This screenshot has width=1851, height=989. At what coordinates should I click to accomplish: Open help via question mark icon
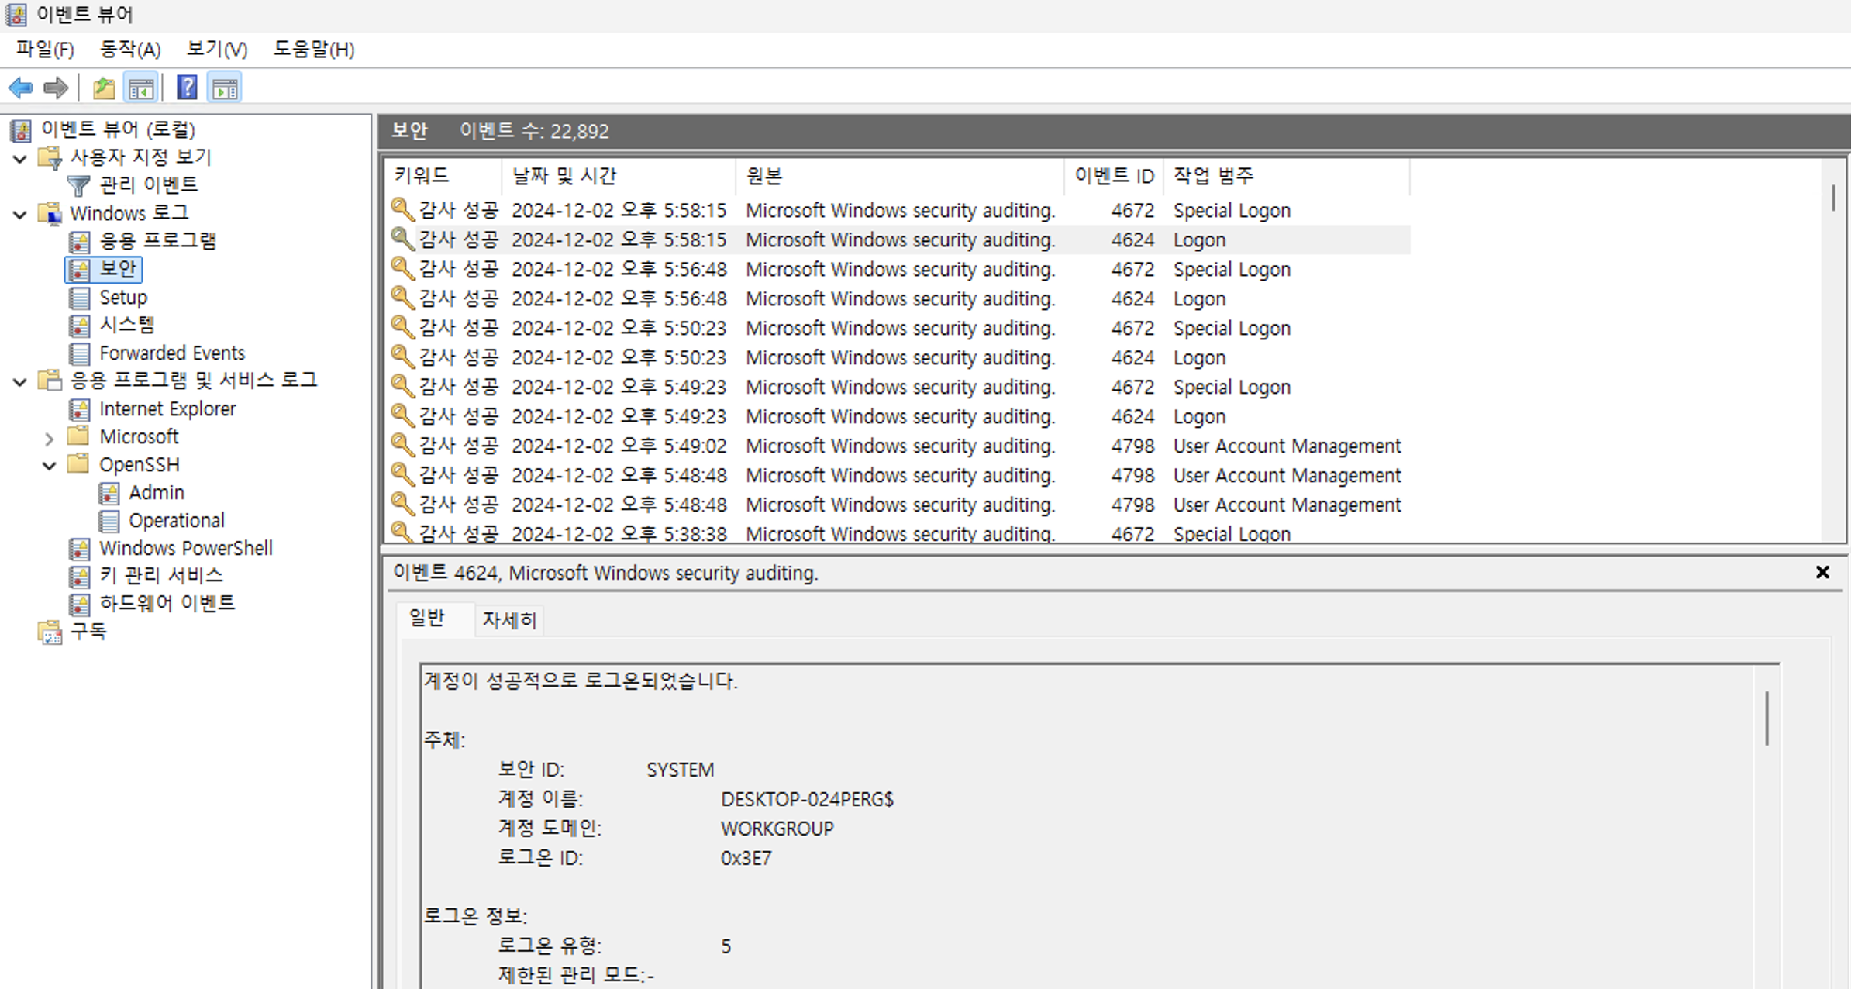pyautogui.click(x=187, y=88)
